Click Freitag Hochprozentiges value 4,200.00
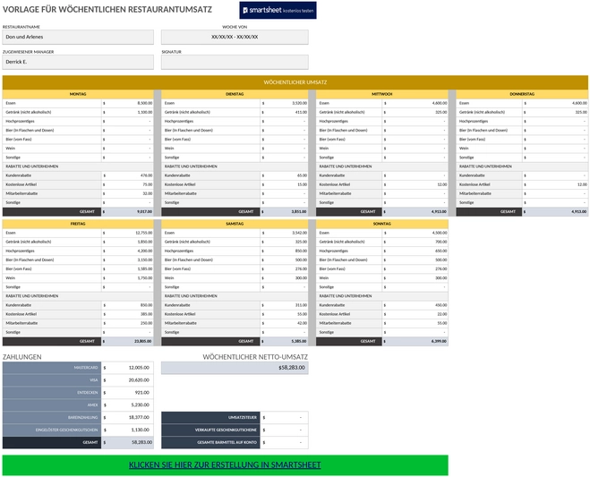This screenshot has height=477, width=590. [127, 251]
